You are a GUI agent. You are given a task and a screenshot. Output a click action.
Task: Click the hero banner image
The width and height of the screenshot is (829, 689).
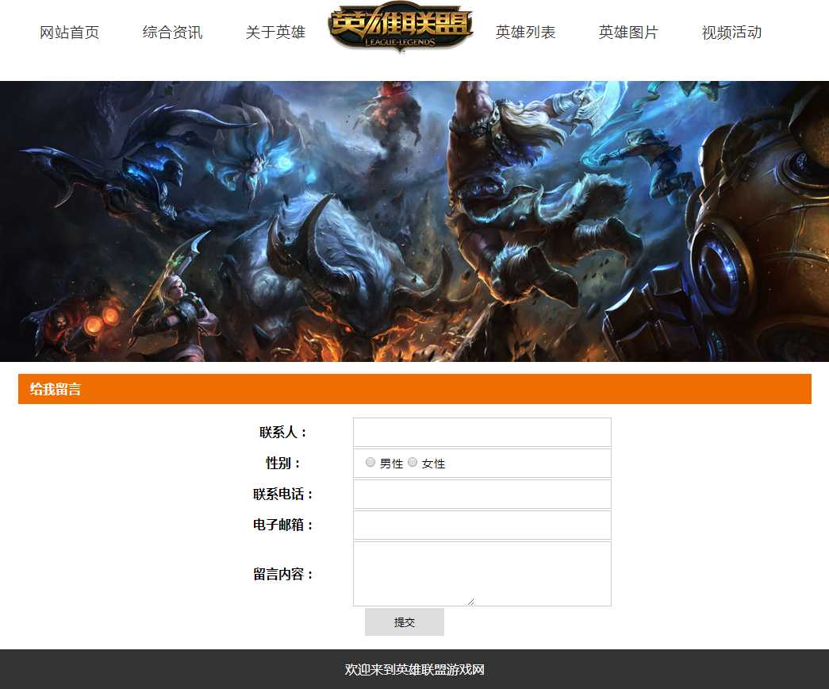[x=414, y=221]
